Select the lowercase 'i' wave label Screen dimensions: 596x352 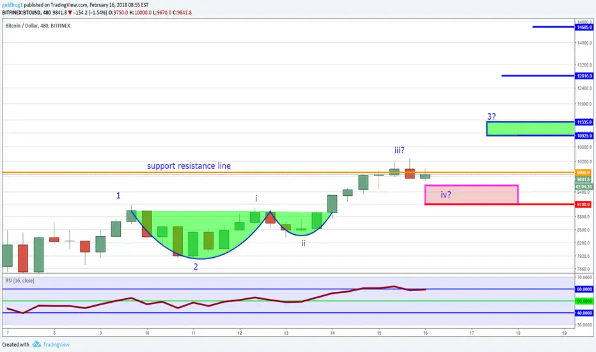[x=256, y=198]
